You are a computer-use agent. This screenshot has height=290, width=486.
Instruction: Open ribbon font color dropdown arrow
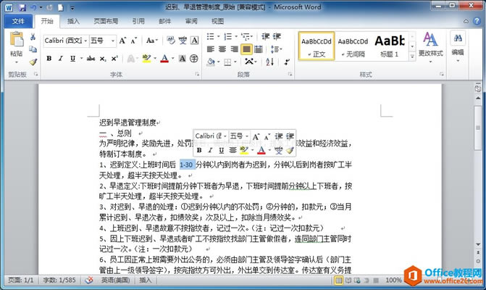172,58
